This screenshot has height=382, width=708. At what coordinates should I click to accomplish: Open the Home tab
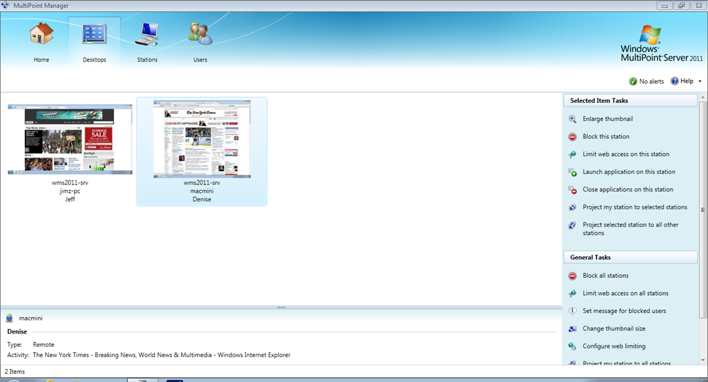point(41,41)
